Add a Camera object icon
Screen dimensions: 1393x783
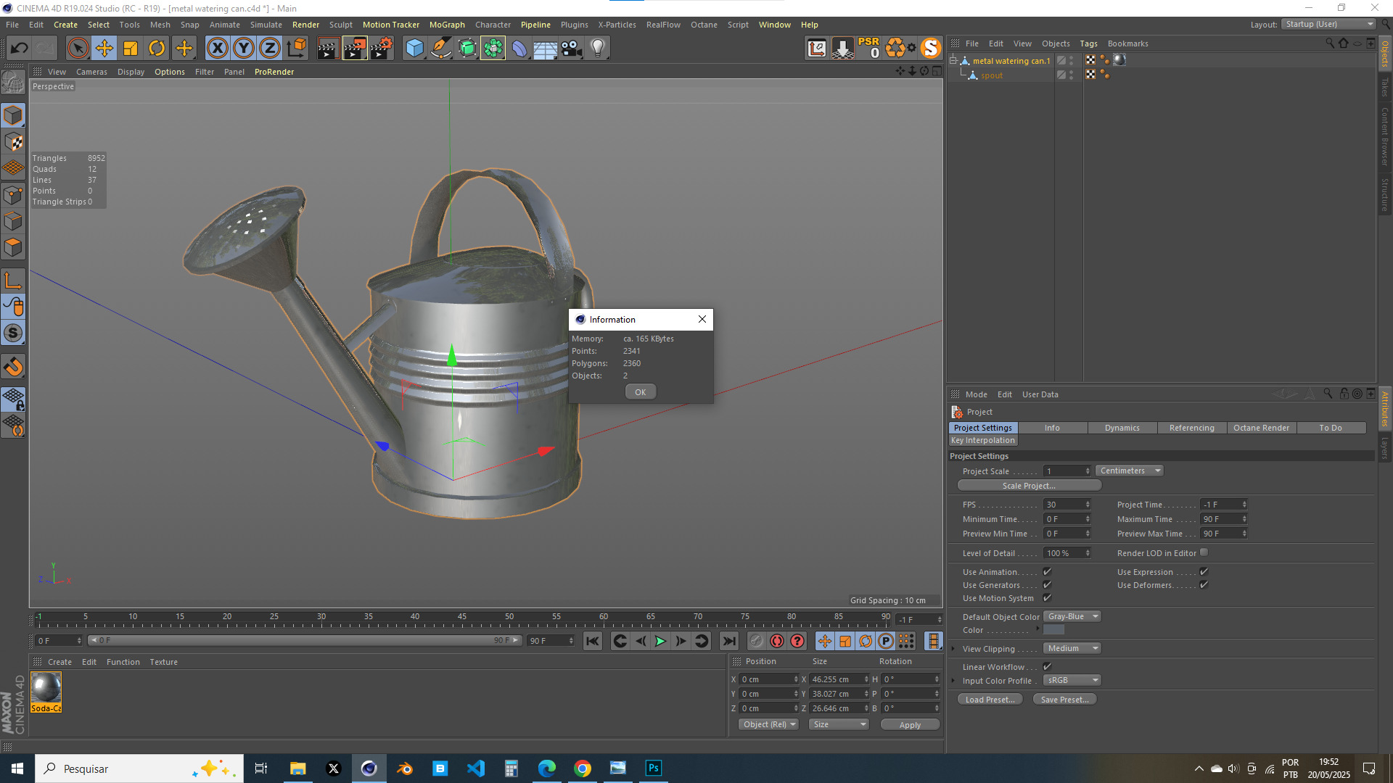[572, 49]
